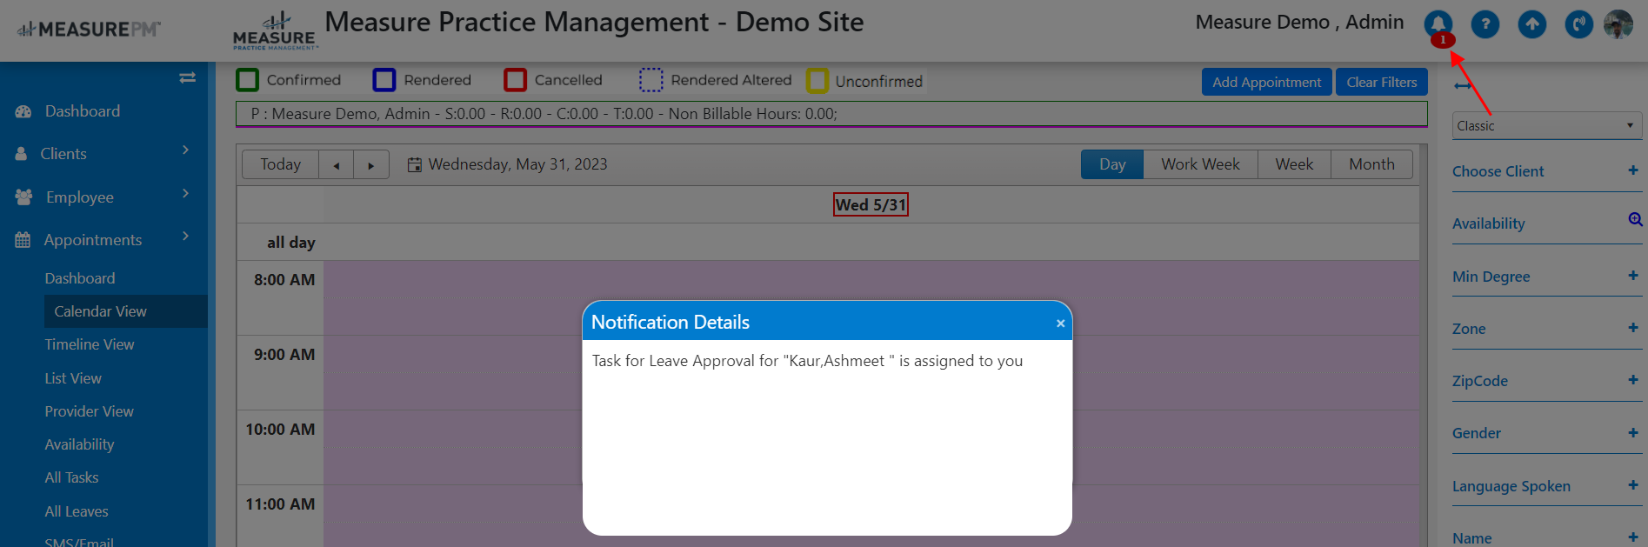Click the provider summary bar text
This screenshot has width=1648, height=547.
point(544,114)
